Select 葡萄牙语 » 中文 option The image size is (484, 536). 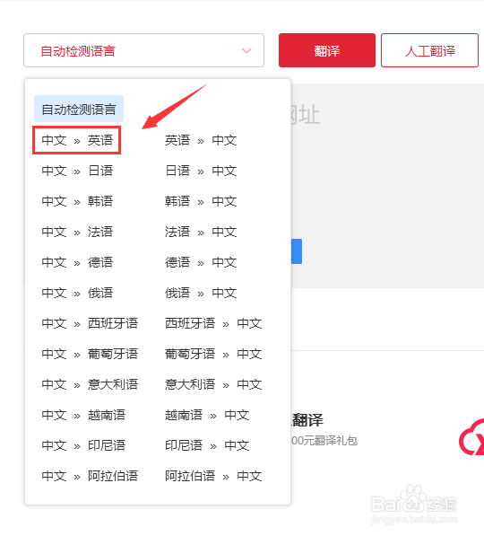[213, 354]
